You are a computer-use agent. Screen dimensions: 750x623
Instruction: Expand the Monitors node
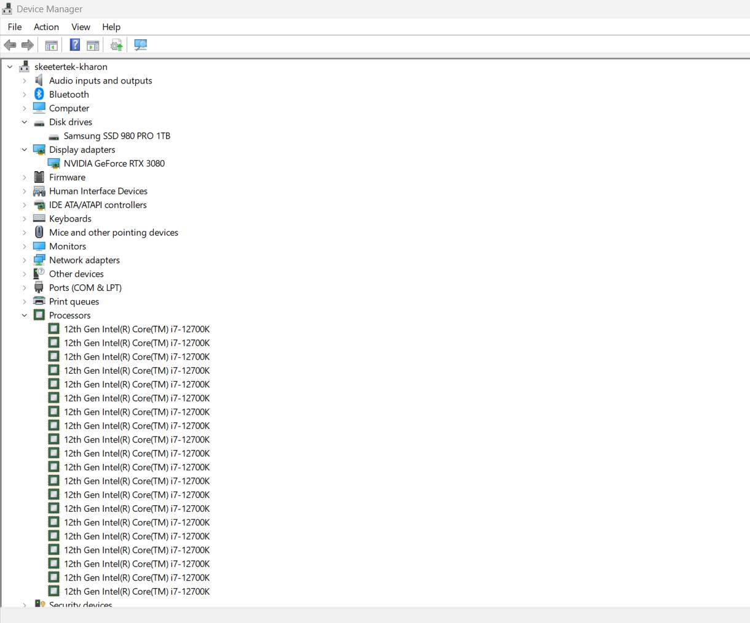coord(25,246)
